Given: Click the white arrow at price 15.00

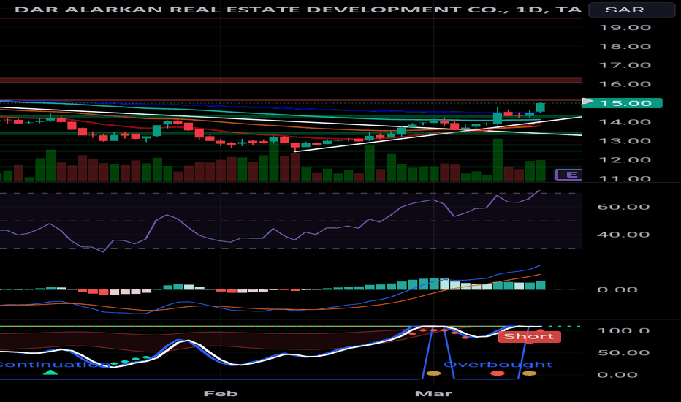Looking at the screenshot, I should (587, 102).
